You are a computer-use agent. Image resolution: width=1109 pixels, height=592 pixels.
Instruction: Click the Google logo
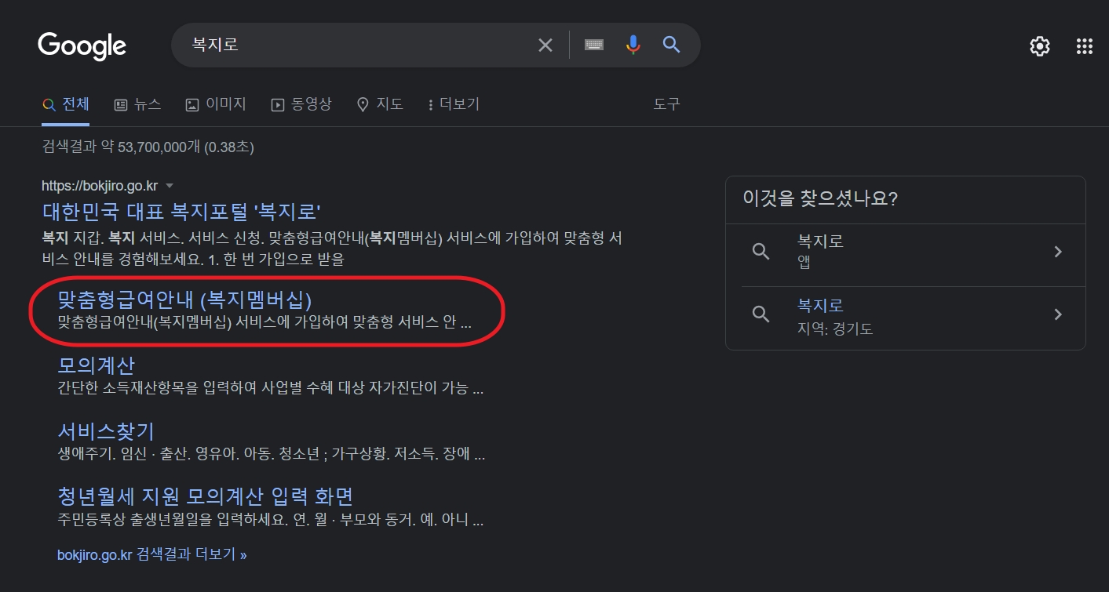click(x=82, y=45)
